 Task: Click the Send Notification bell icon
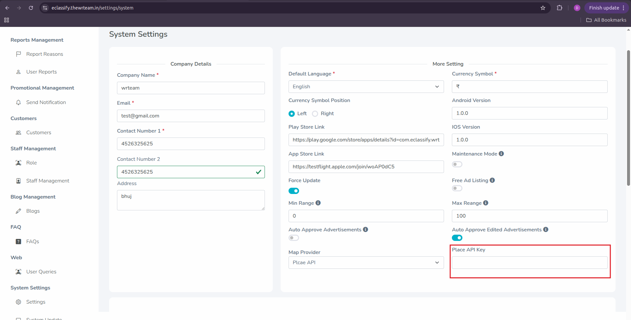coord(19,102)
